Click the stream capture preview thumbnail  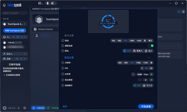pos(108,21)
